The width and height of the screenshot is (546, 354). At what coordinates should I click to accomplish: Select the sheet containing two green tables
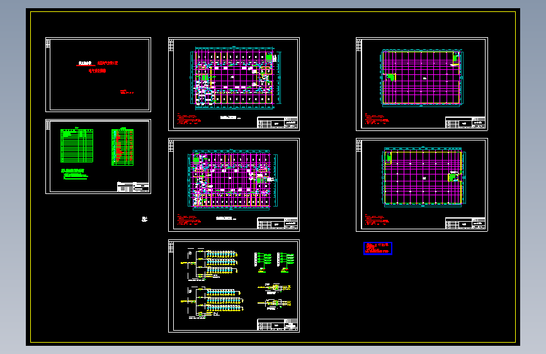point(98,156)
